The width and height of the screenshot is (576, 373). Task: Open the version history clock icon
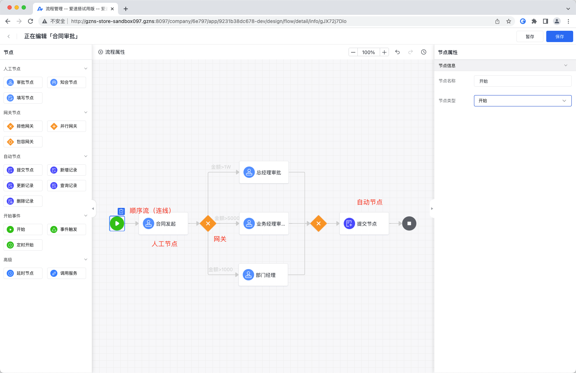(424, 52)
